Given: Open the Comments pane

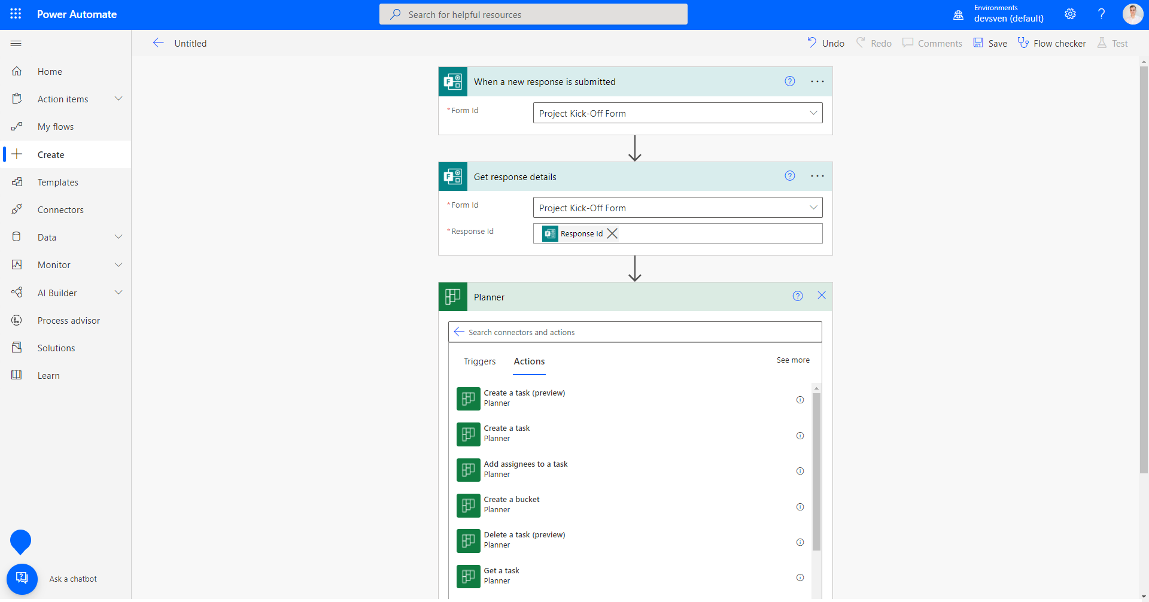Looking at the screenshot, I should point(932,43).
